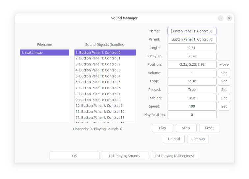
Task: Open List Playing Sounds
Action: [x=124, y=156]
